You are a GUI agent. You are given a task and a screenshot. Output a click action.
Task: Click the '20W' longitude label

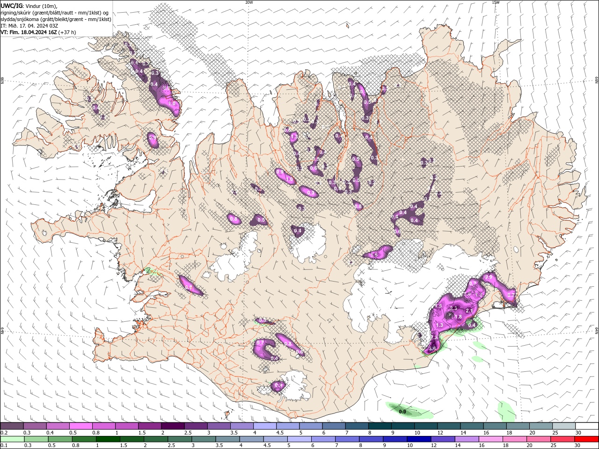[x=249, y=2]
